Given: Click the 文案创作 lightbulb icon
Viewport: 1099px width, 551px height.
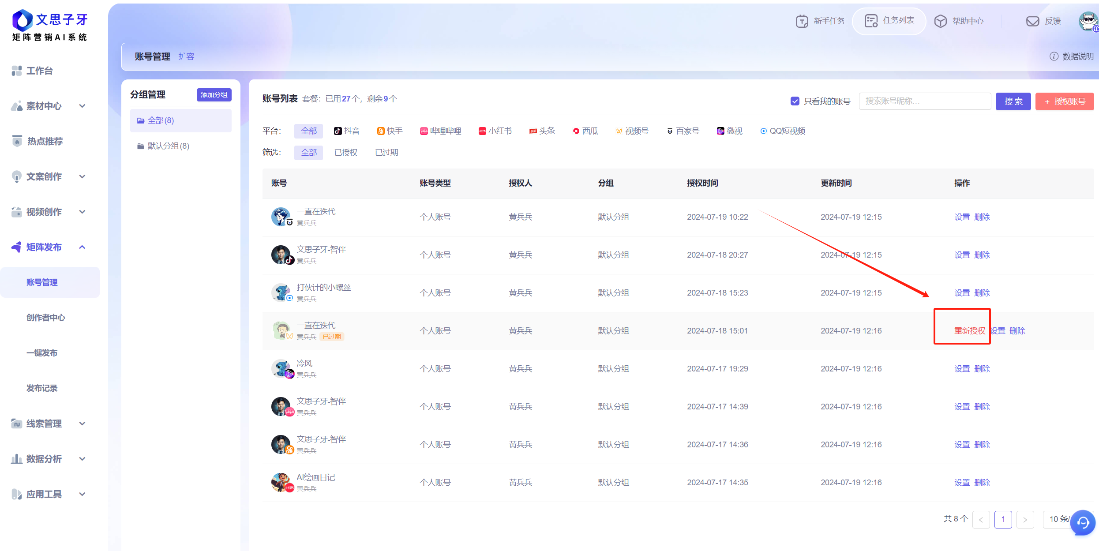Looking at the screenshot, I should [x=17, y=176].
